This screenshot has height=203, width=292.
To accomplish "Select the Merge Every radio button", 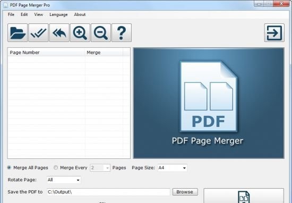I will pos(56,167).
